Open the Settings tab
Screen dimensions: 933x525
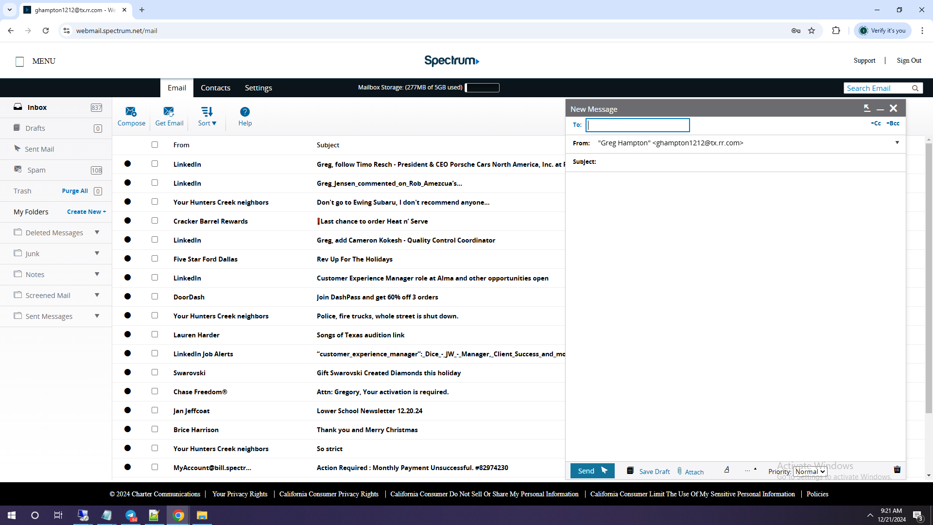(x=258, y=88)
